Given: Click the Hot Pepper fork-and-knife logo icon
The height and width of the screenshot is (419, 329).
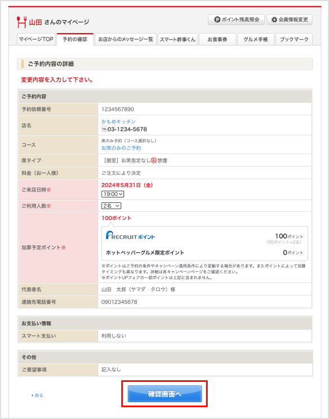Looking at the screenshot, I should pyautogui.click(x=22, y=22).
